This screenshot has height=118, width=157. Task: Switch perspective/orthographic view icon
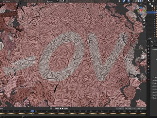[144, 27]
